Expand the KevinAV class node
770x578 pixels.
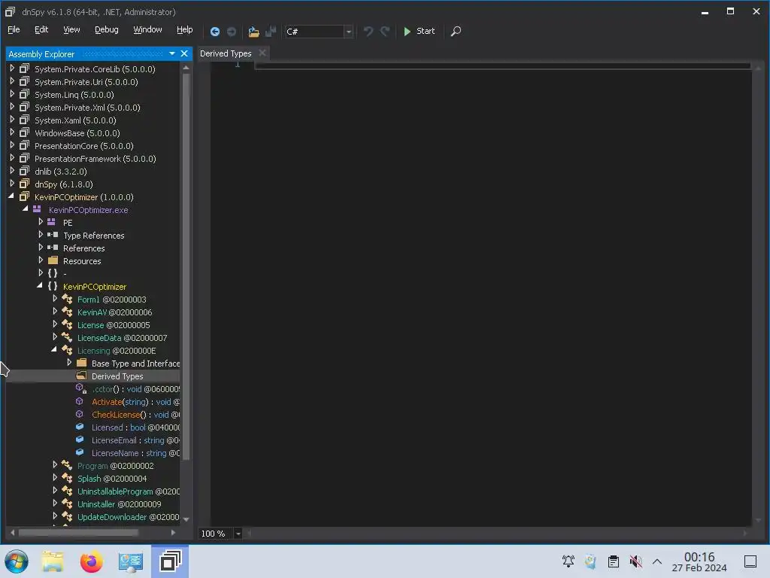click(x=55, y=312)
